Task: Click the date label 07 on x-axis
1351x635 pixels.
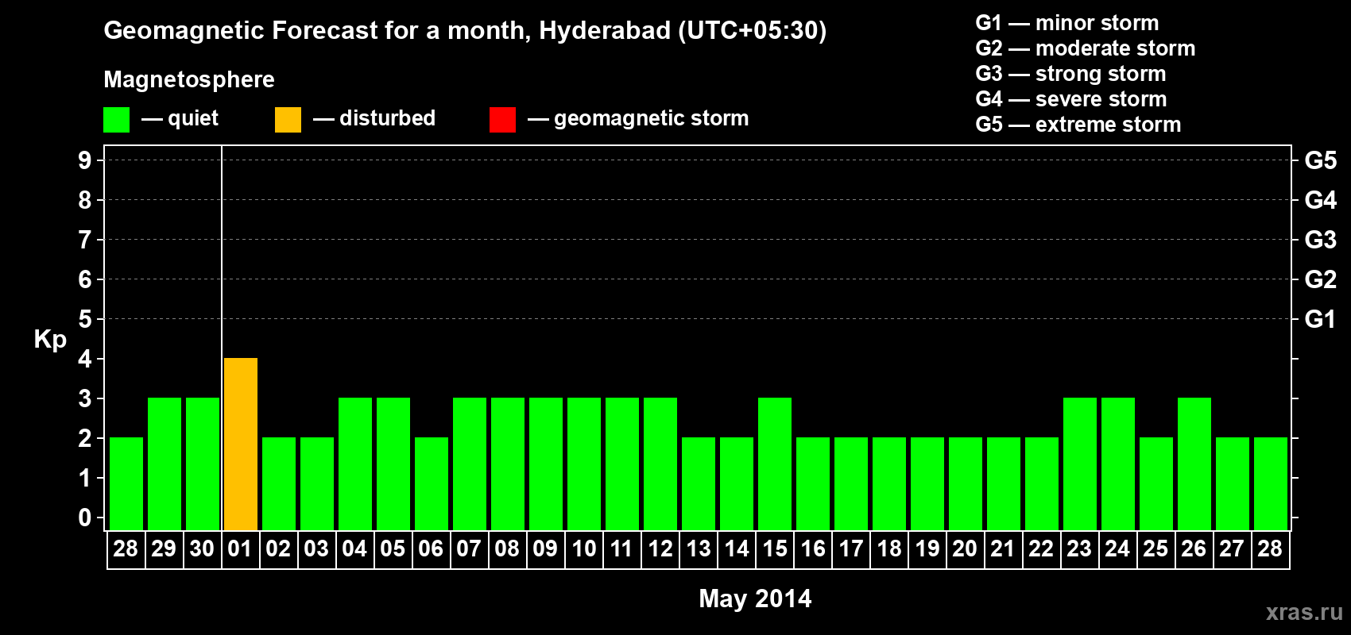Action: pos(469,548)
